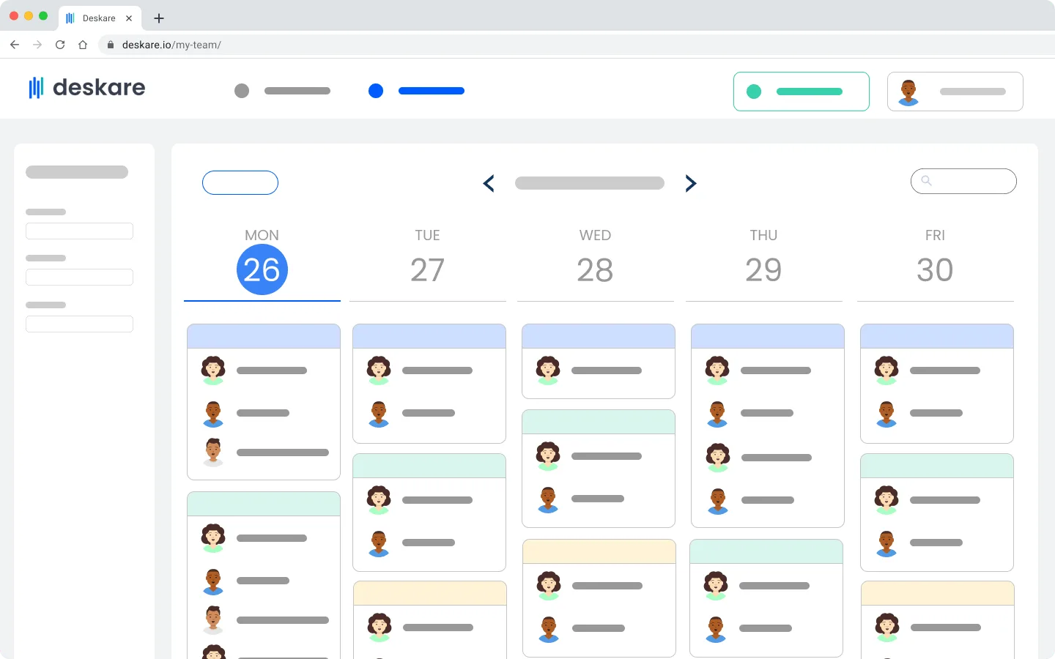Click the avatar in Wednesday's blue card
This screenshot has width=1055, height=659.
(x=548, y=371)
